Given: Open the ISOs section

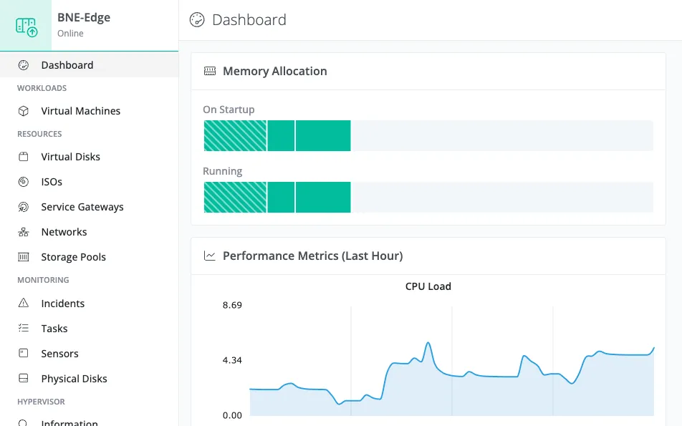Looking at the screenshot, I should point(89,182).
